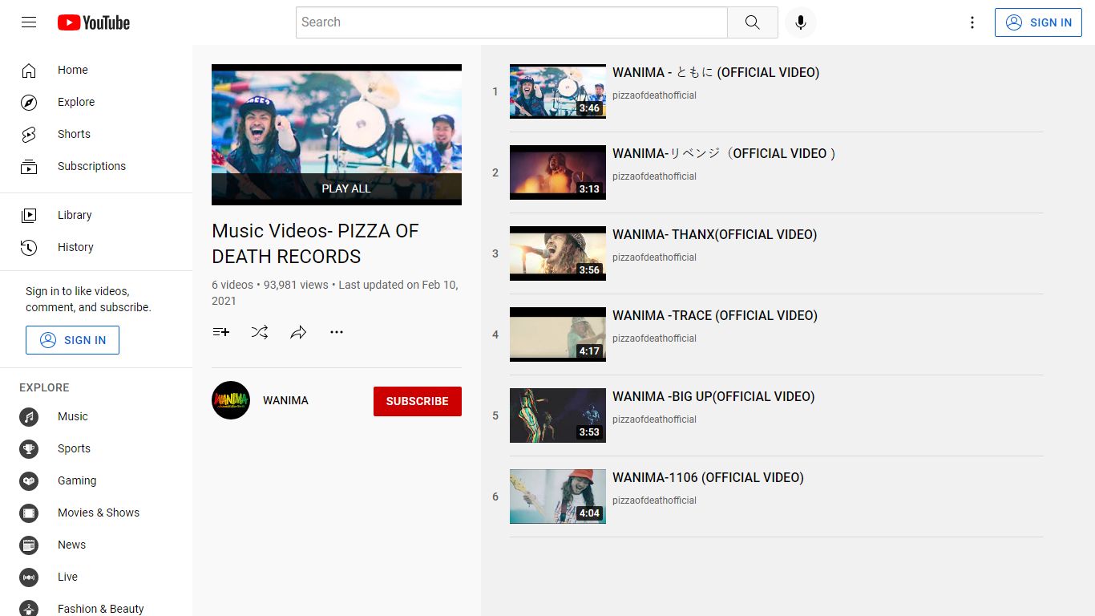This screenshot has height=616, width=1095.
Task: Click the WANIMA channel avatar
Action: (231, 400)
